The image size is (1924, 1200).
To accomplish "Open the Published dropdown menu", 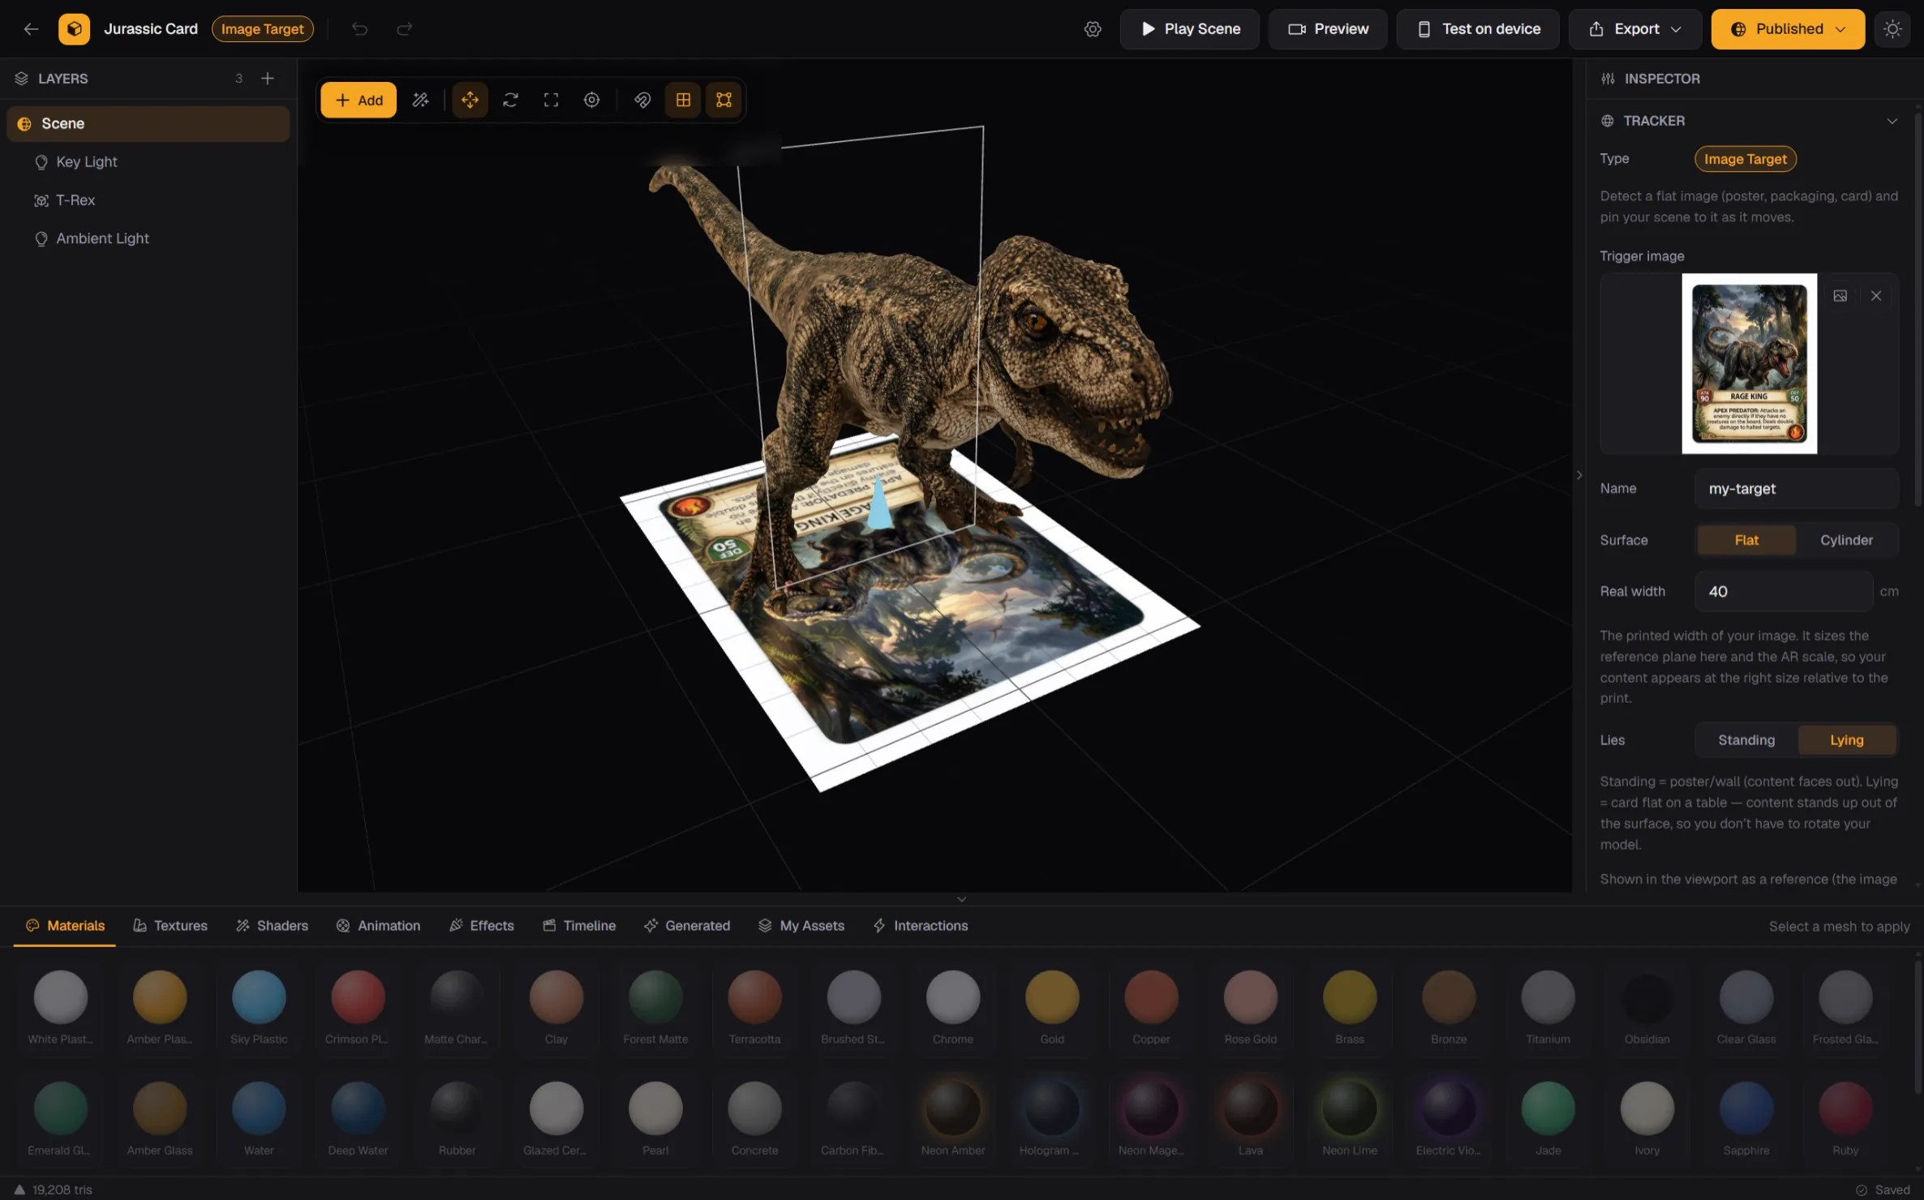I will [1788, 29].
